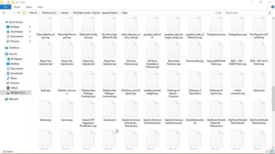275x154 pixels.
Task: Select schltz's character.esp file icon
Action: coord(238,79)
